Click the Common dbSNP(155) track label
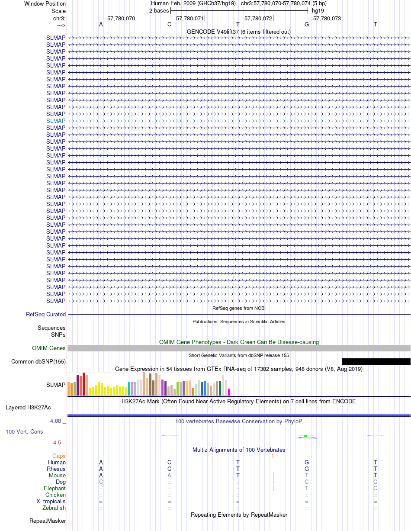 click(39, 362)
